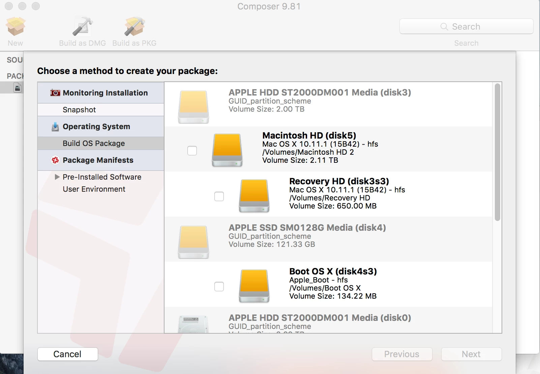This screenshot has height=374, width=540.
Task: Click the Volume Size: 121.33 GB text
Action: click(x=272, y=244)
